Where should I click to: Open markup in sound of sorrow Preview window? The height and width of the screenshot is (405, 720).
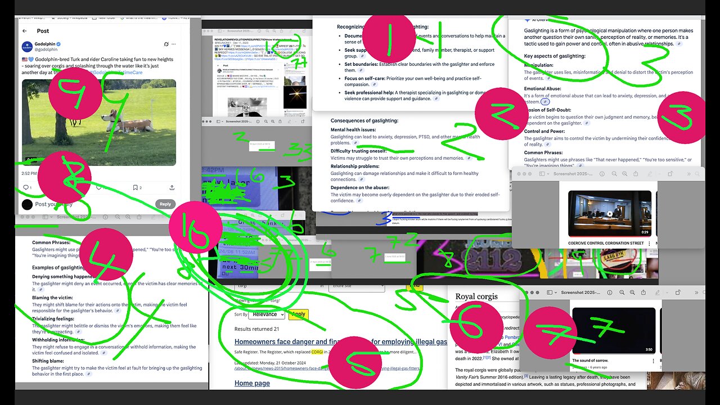pyautogui.click(x=658, y=292)
